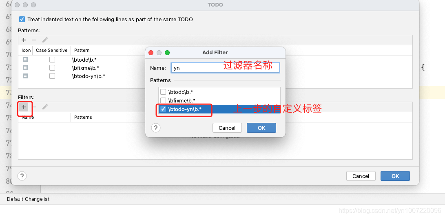Confirm Add Filter with OK button
The width and height of the screenshot is (445, 218).
261,128
